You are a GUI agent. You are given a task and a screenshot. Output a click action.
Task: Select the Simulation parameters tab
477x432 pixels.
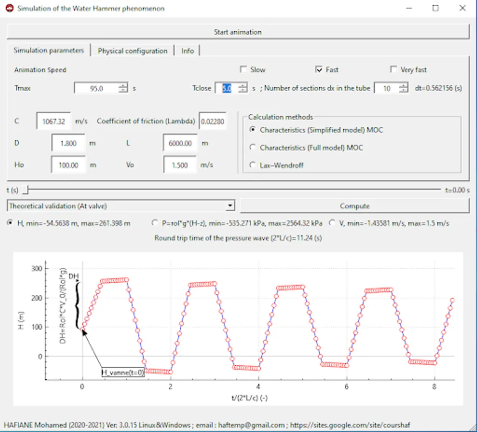(x=49, y=50)
